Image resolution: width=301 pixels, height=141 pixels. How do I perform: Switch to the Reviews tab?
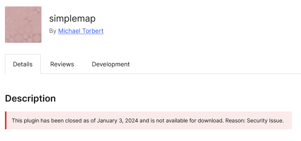click(62, 64)
